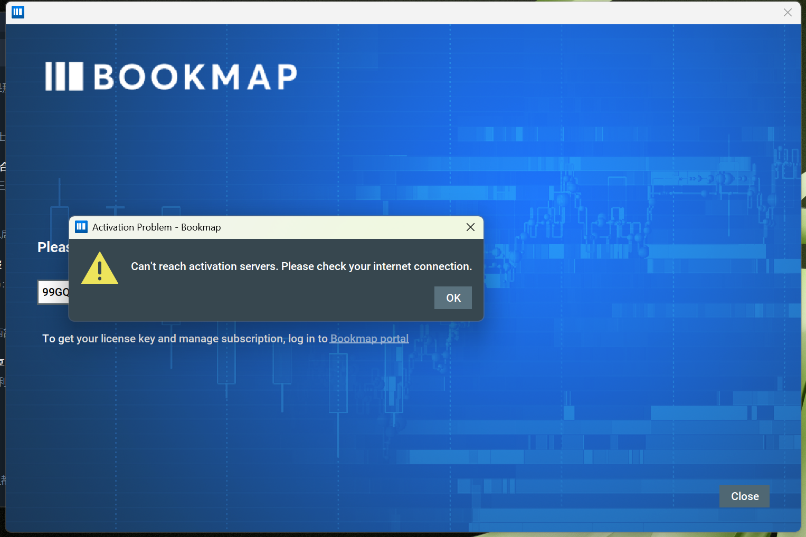806x537 pixels.
Task: Dismiss the Activation Problem dialog with its X
Action: click(x=470, y=227)
